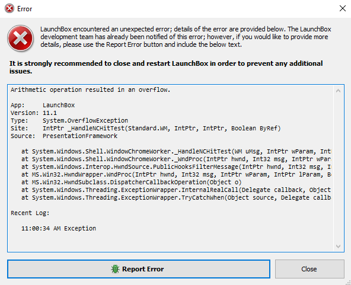Image resolution: width=351 pixels, height=285 pixels.
Task: Click the Report Error button
Action: pyautogui.click(x=139, y=269)
